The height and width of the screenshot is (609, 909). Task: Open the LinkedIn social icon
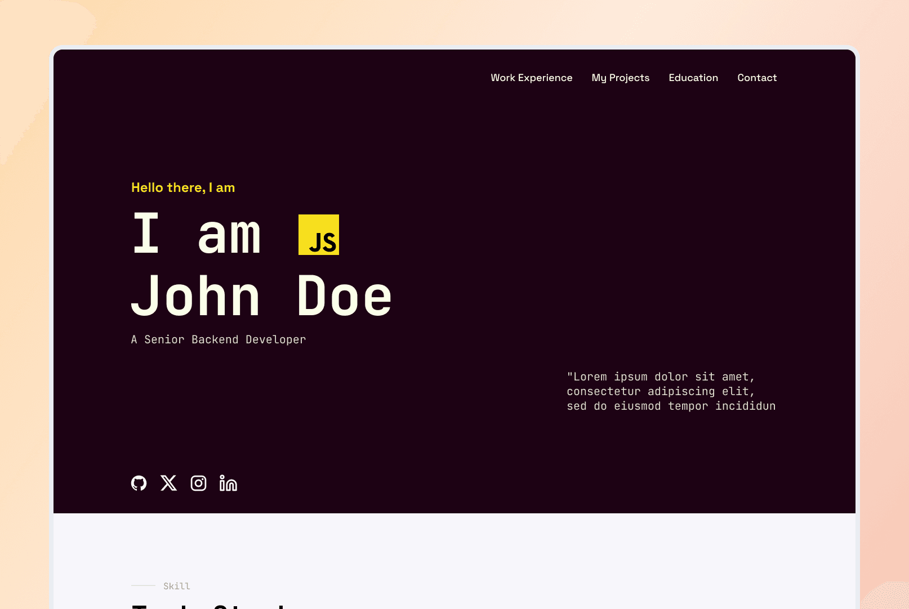pyautogui.click(x=228, y=483)
